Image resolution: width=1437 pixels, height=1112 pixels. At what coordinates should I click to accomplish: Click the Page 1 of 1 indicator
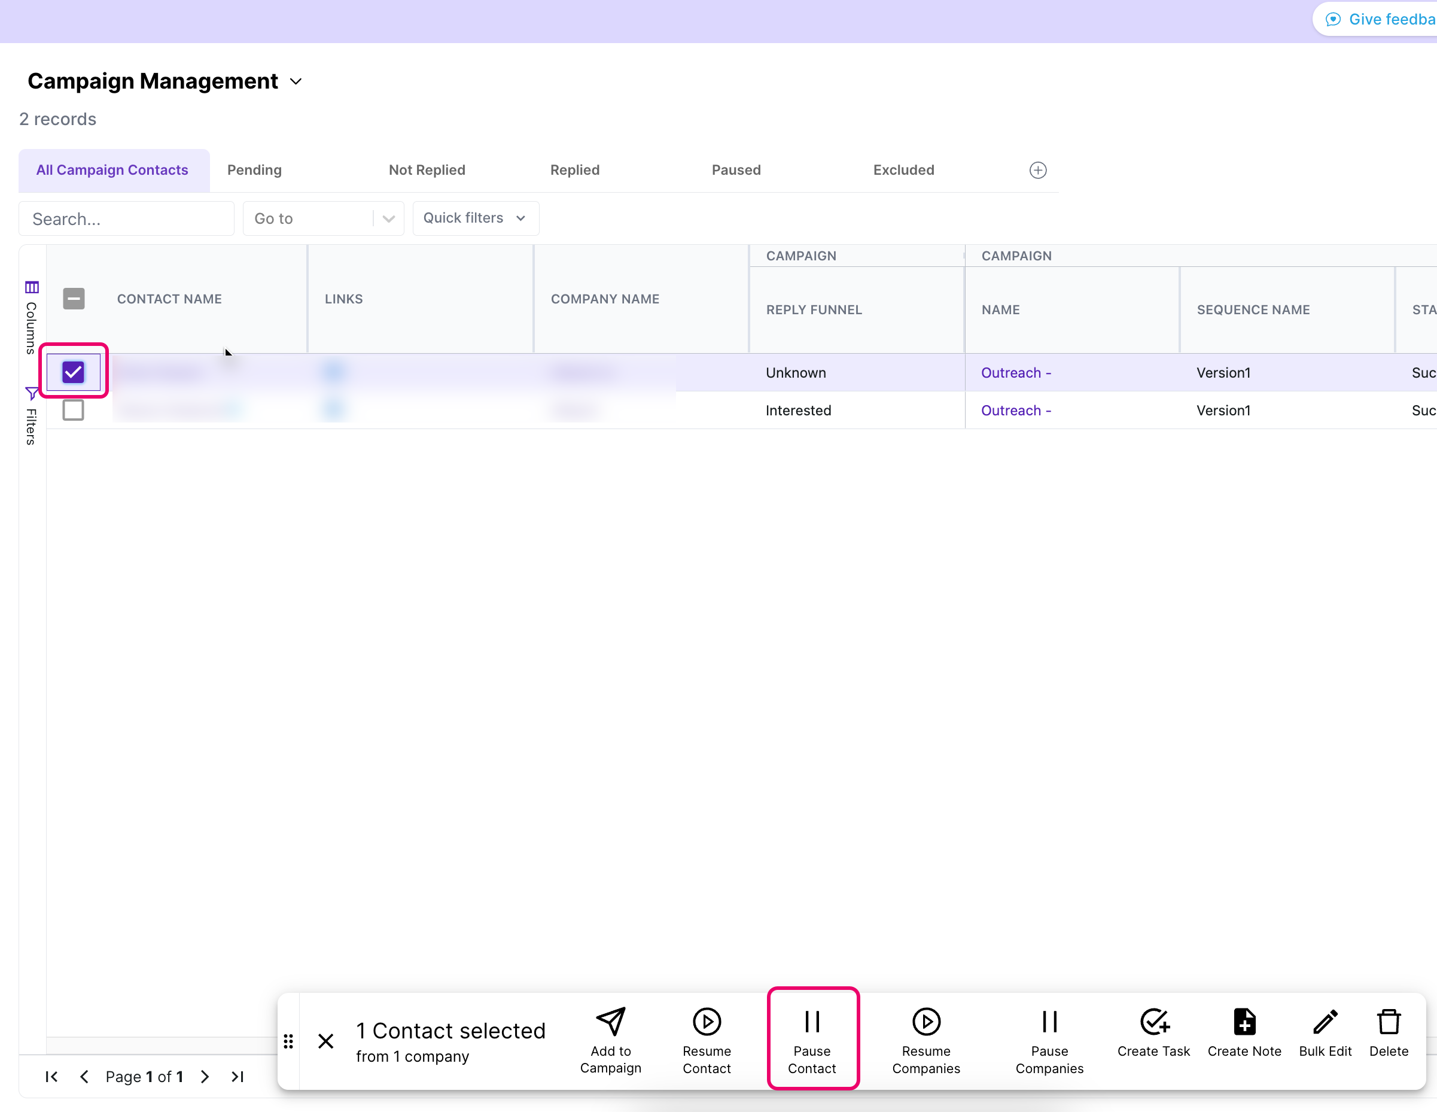[x=144, y=1077]
